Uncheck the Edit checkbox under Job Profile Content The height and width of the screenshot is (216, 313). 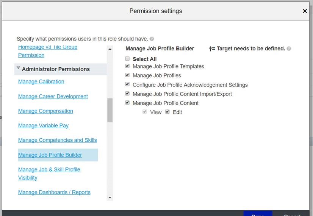(167, 112)
